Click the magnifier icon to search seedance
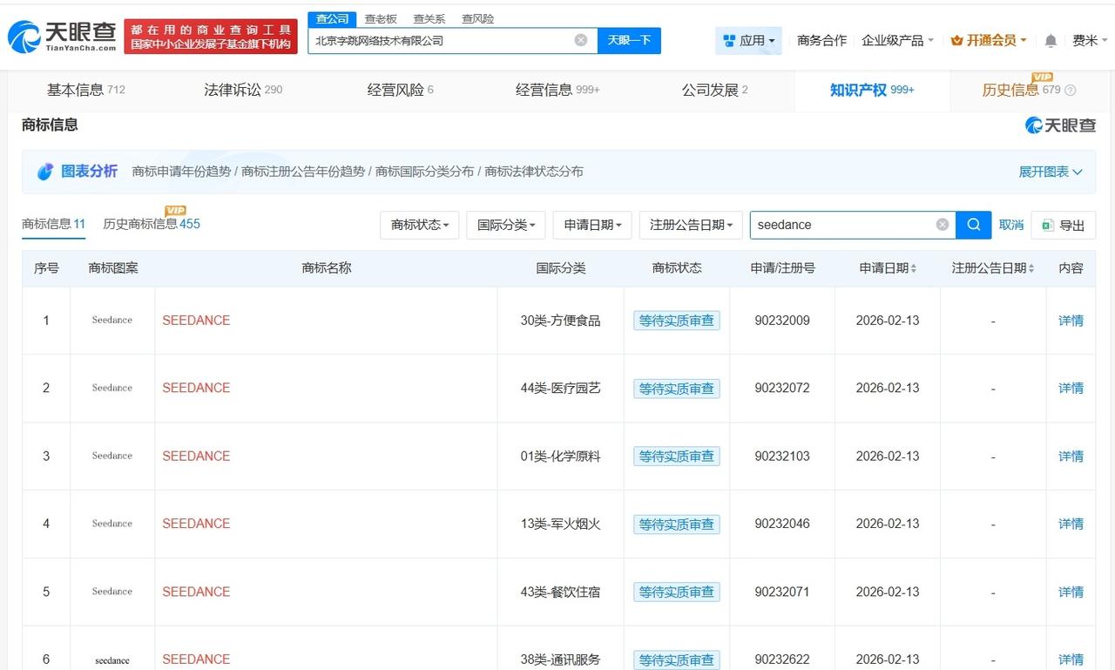The width and height of the screenshot is (1115, 670). [973, 225]
